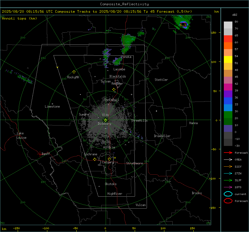The image size is (249, 232).
Task: Click the Cochrane town label
Action: coord(90,154)
